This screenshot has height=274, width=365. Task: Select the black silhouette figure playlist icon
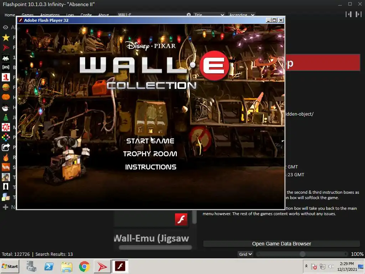coord(6,187)
